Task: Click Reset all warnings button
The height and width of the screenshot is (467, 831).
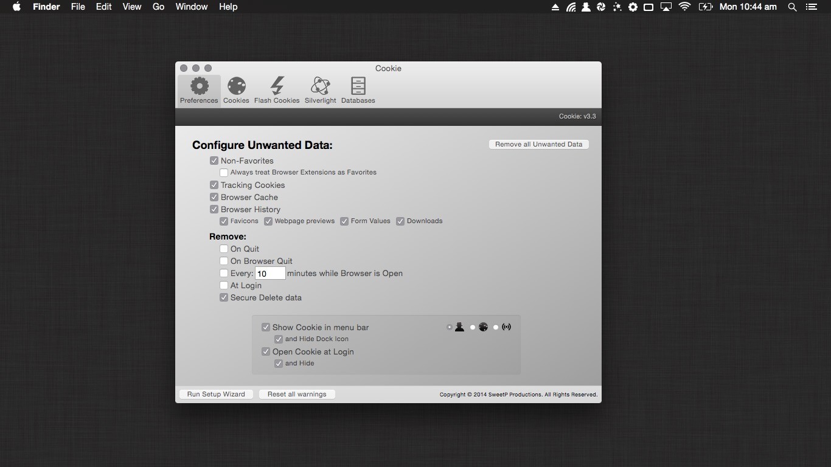Action: click(x=297, y=394)
